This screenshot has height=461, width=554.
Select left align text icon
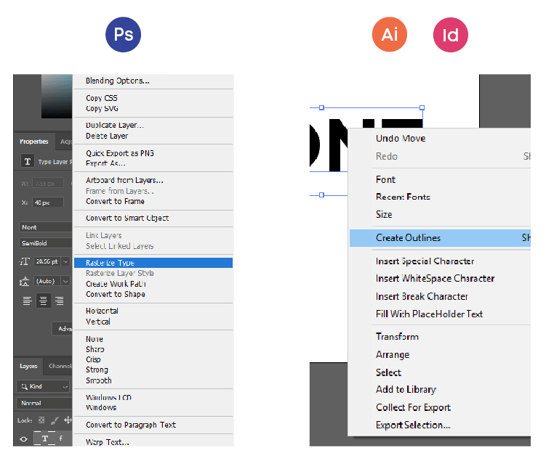click(x=28, y=301)
